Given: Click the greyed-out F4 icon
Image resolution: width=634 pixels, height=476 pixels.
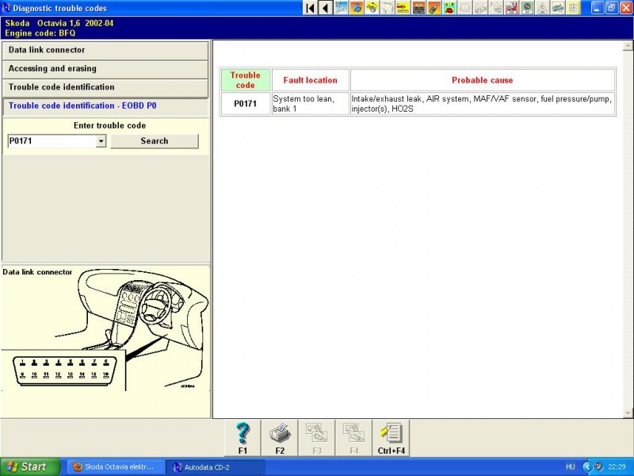Looking at the screenshot, I should pyautogui.click(x=353, y=438).
